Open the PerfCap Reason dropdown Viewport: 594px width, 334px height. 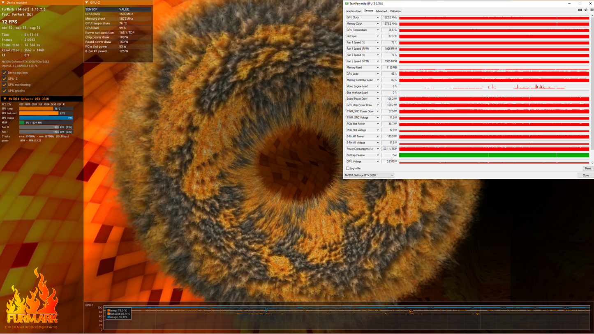[x=378, y=155]
